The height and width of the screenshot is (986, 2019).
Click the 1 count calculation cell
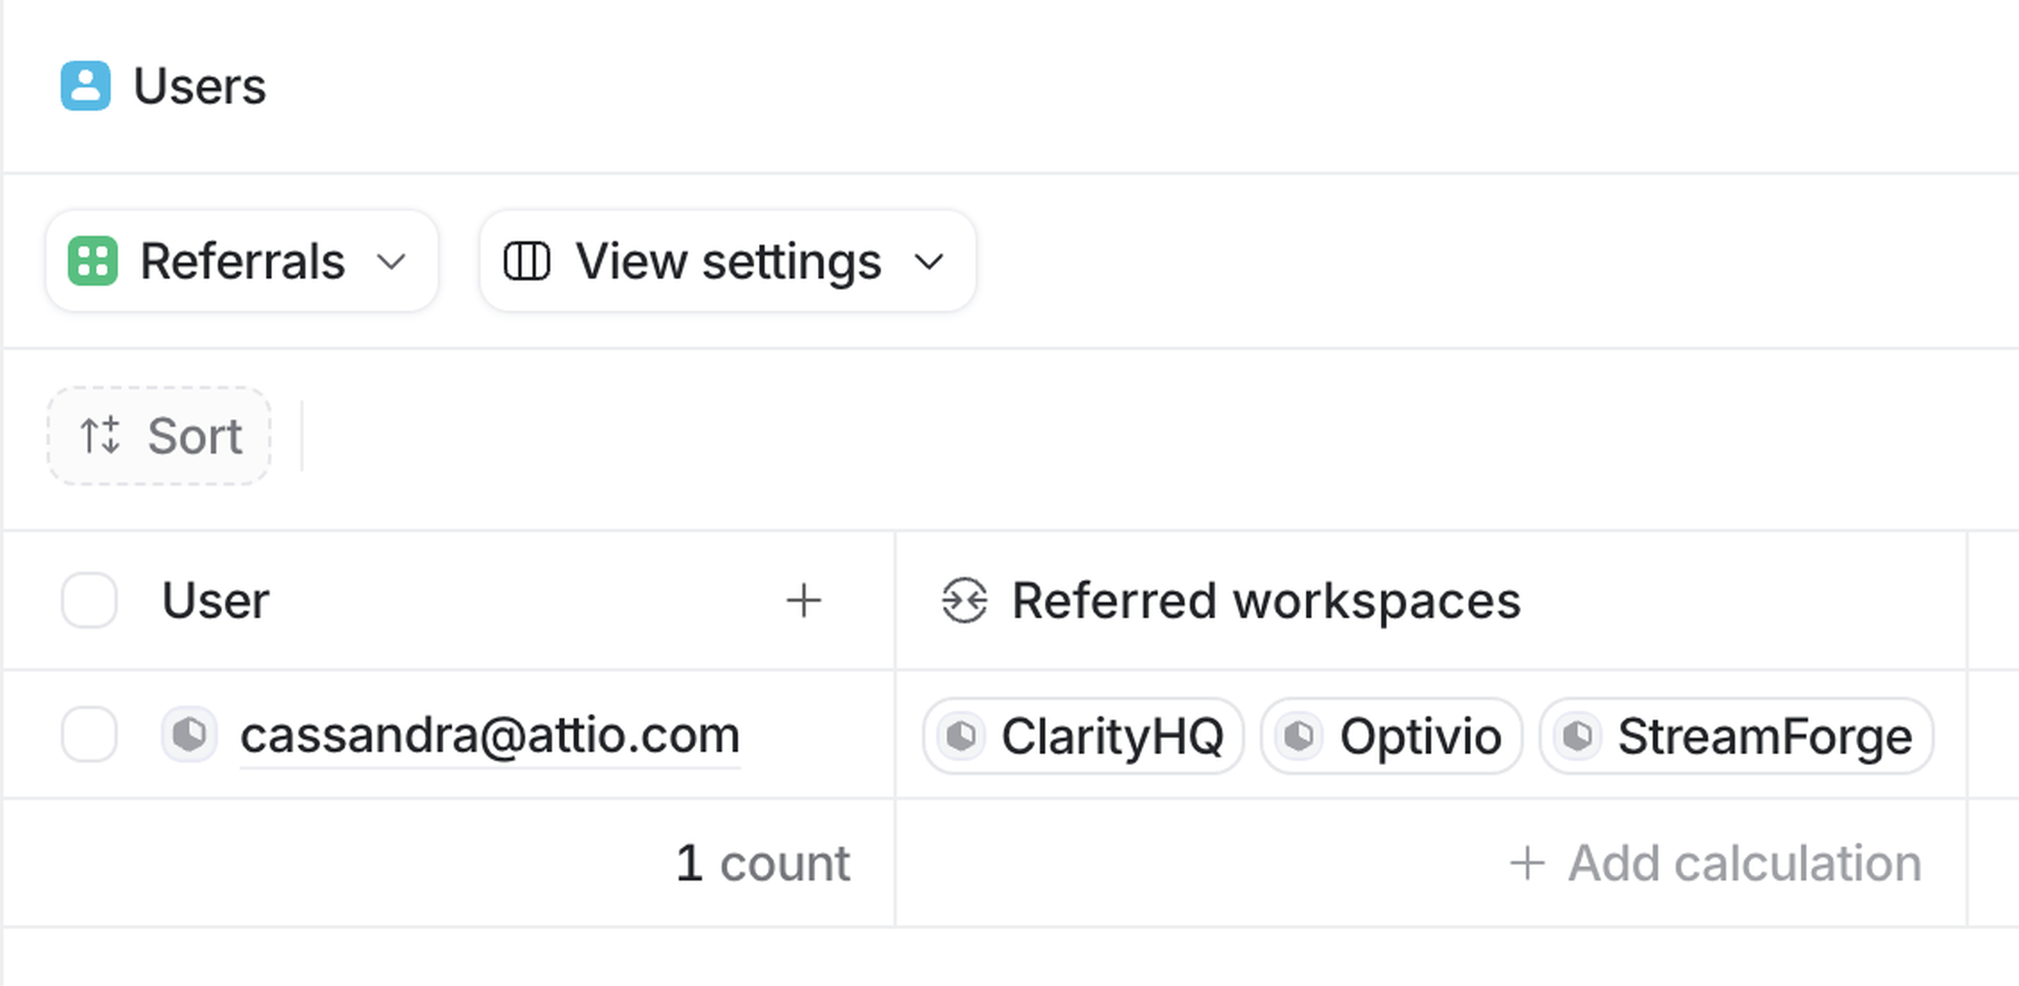762,864
